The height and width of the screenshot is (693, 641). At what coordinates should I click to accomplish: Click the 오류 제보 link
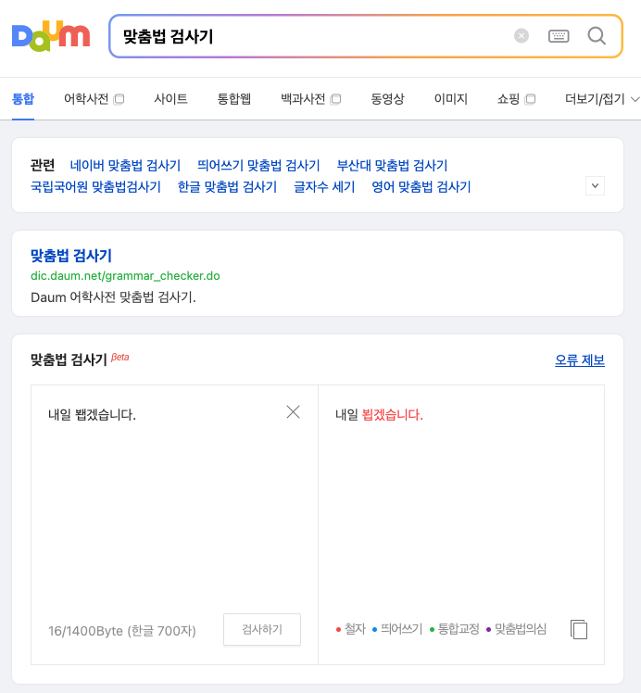tap(580, 360)
